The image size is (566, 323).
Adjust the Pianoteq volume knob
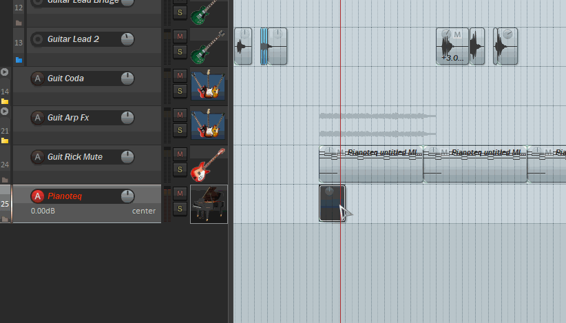tap(127, 196)
